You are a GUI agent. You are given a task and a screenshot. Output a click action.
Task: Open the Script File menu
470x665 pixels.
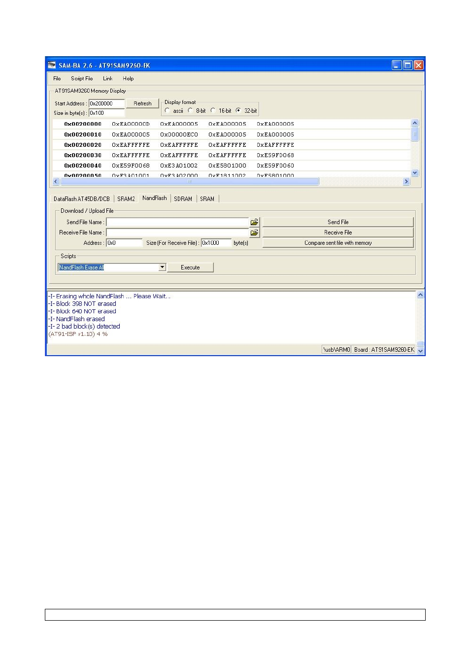82,78
